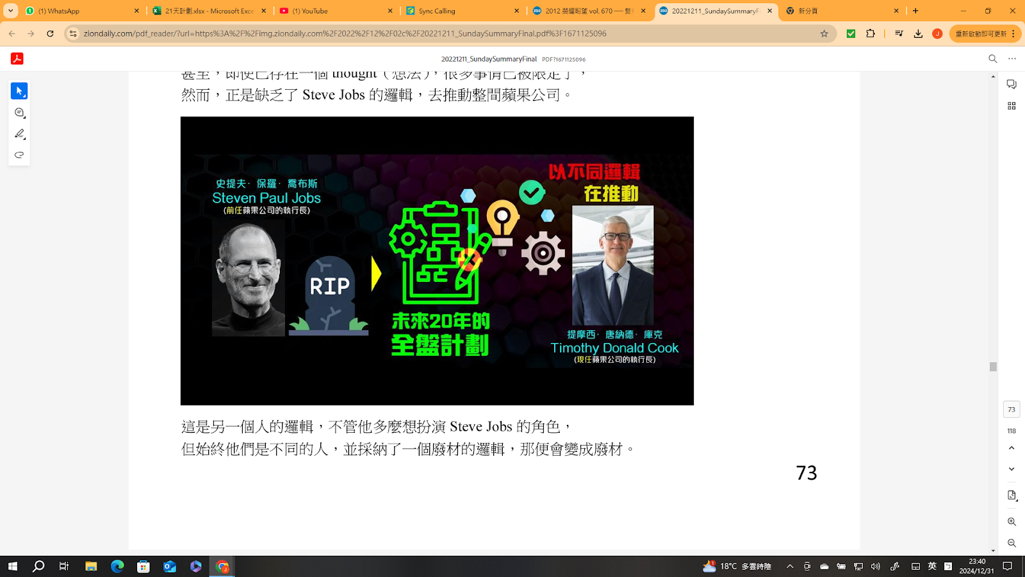Open the Downloads panel
Viewport: 1025px width, 577px height.
pos(918,33)
